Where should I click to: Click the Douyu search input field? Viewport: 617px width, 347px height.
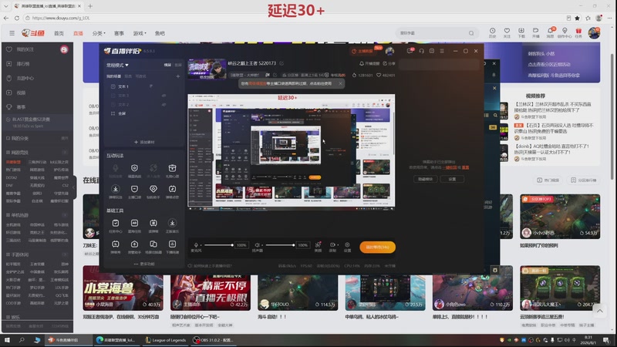[x=437, y=33]
